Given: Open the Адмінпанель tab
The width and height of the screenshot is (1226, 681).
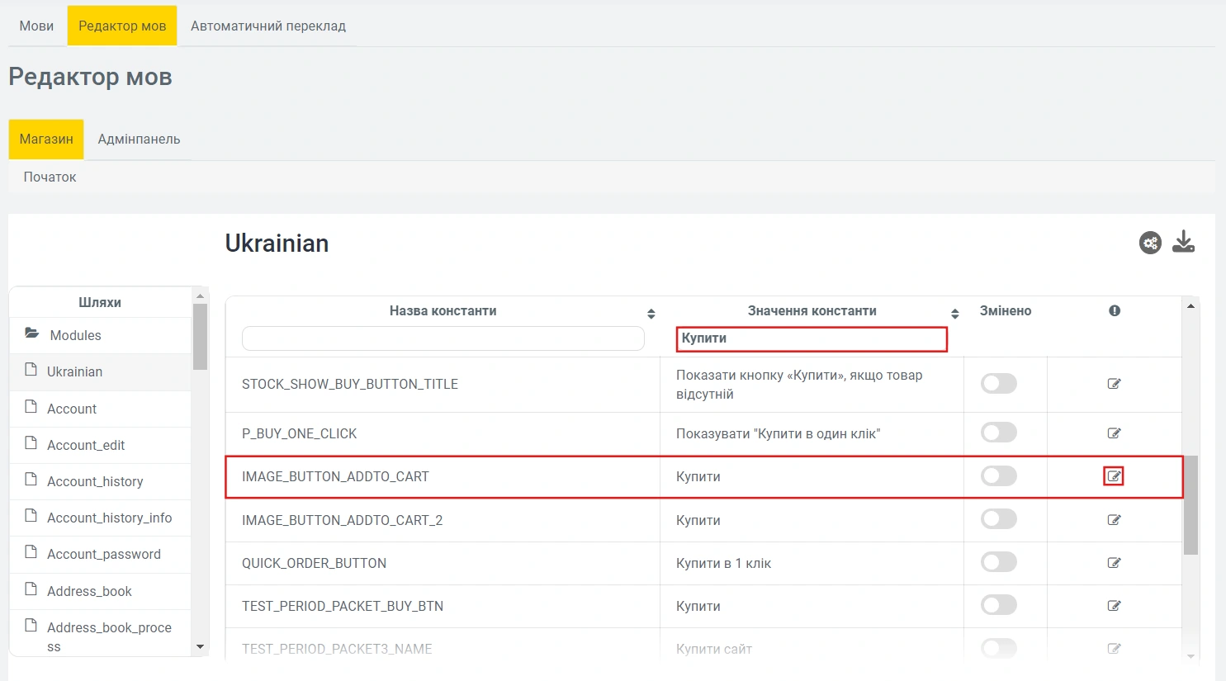Looking at the screenshot, I should click(139, 139).
